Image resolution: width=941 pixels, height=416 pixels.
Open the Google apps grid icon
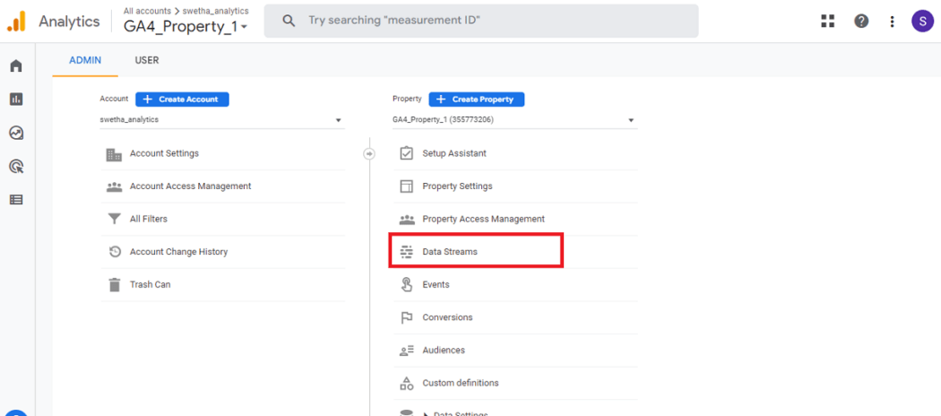(x=828, y=21)
